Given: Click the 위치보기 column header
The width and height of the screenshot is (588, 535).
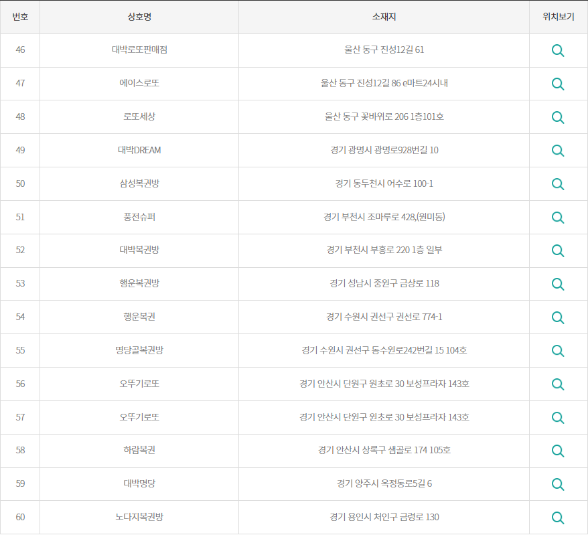Looking at the screenshot, I should click(x=558, y=17).
